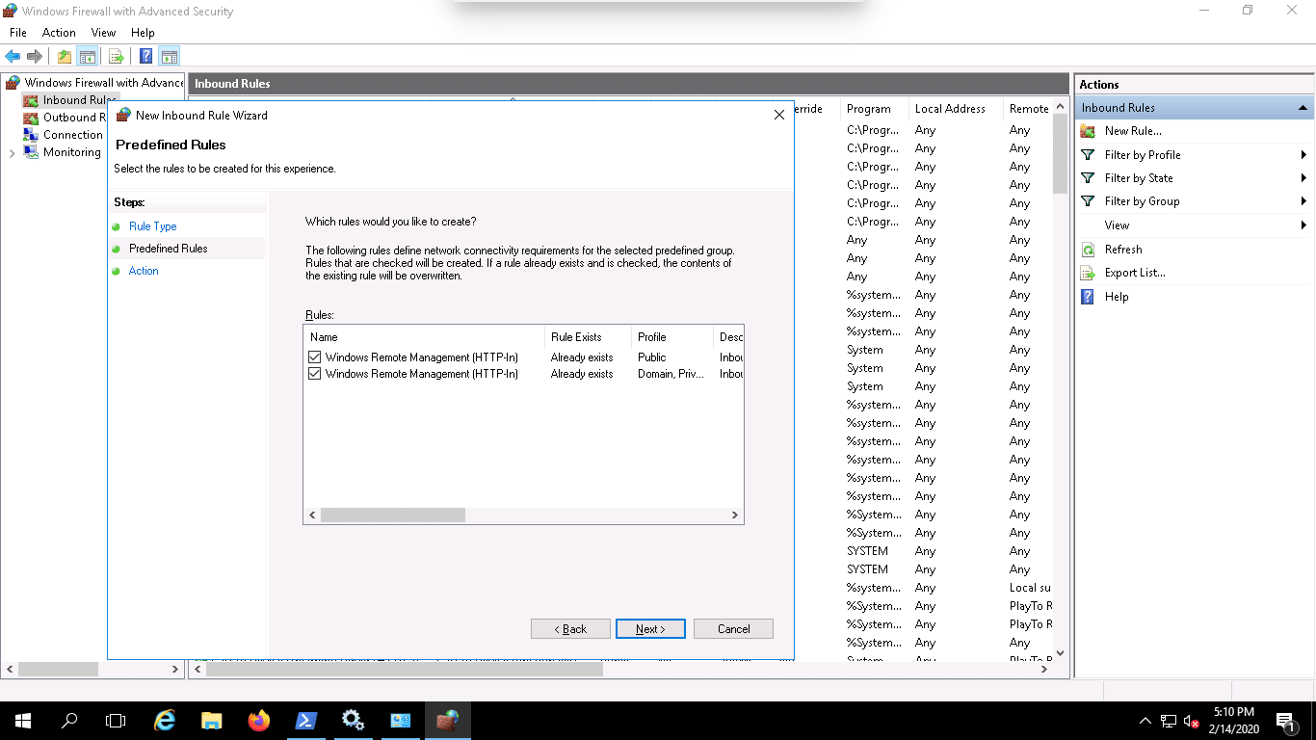Open File Explorer from the taskbar

click(x=212, y=721)
